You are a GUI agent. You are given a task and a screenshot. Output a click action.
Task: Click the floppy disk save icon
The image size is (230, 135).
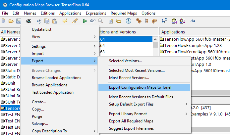point(19,21)
